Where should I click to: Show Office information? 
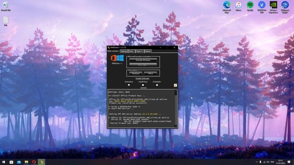(x=150, y=74)
